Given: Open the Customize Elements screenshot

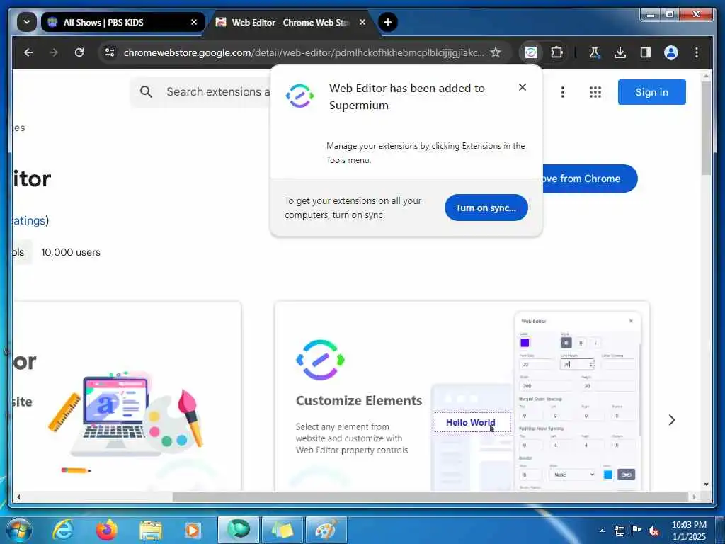Looking at the screenshot, I should (x=462, y=396).
